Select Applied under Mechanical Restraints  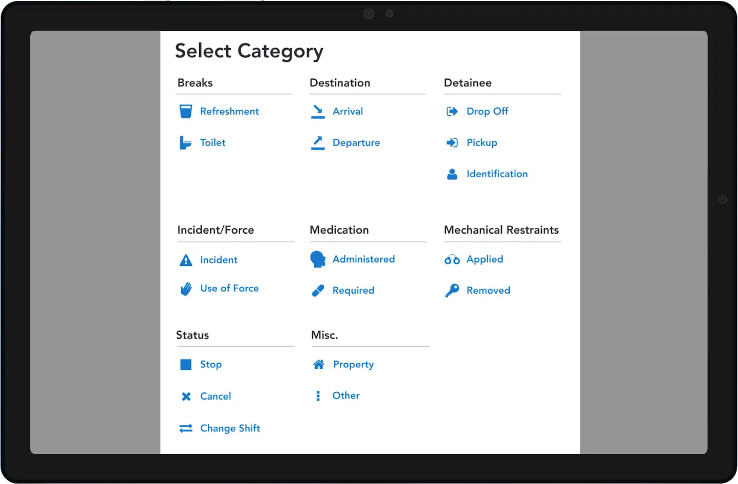click(x=485, y=260)
